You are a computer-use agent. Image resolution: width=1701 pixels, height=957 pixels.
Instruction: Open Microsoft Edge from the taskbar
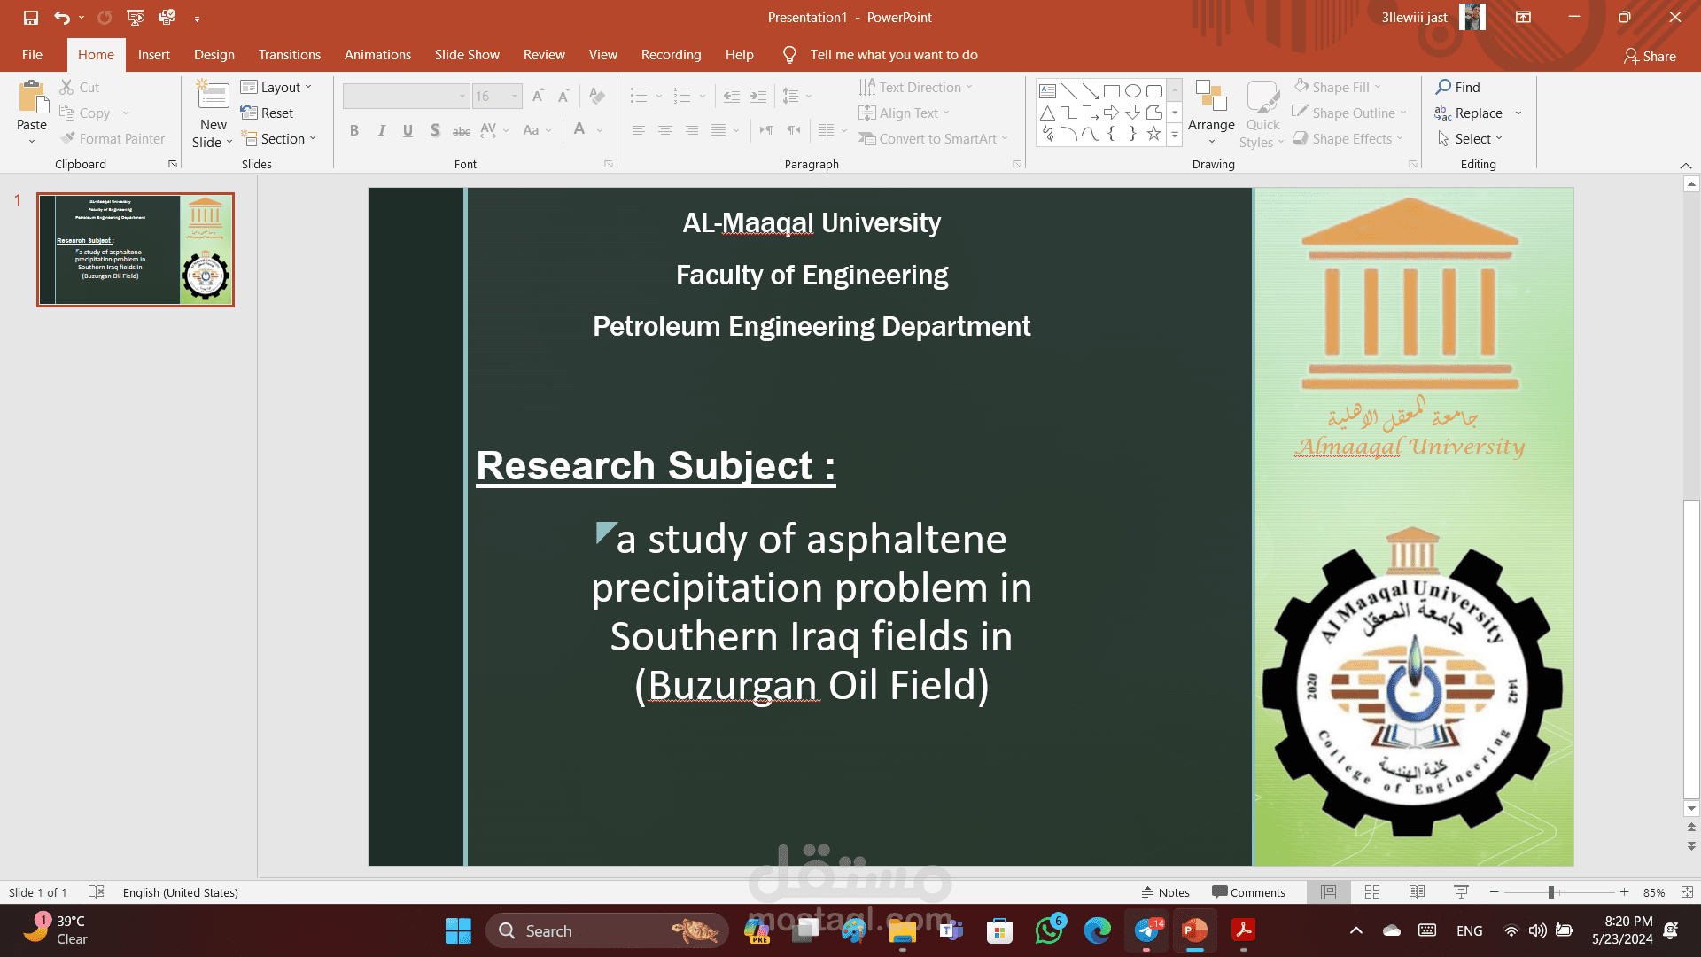click(1098, 930)
